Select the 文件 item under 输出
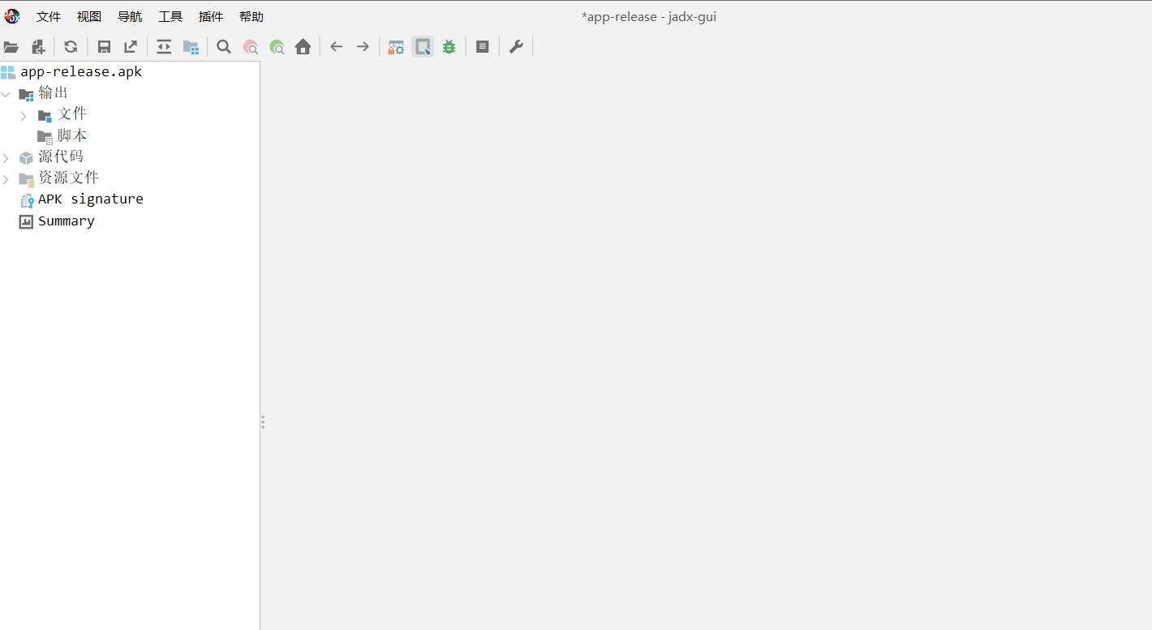 (x=72, y=114)
